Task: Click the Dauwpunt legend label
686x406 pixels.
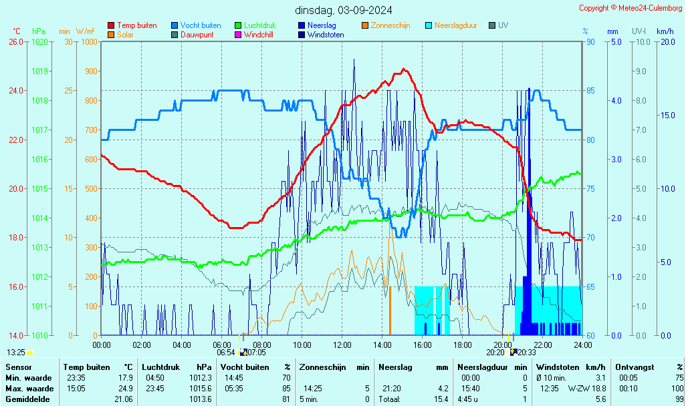Action: click(x=197, y=34)
